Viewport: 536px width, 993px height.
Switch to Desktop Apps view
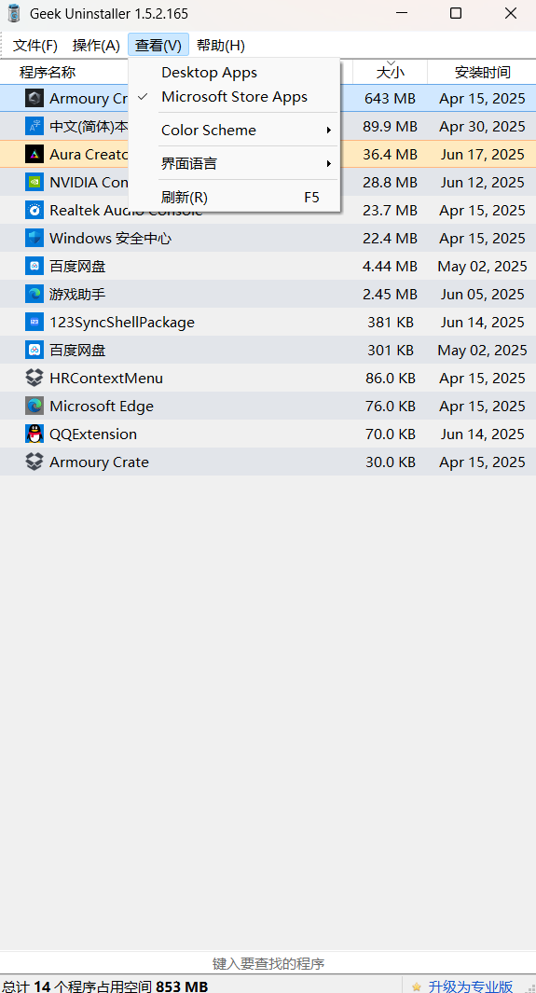(234, 73)
